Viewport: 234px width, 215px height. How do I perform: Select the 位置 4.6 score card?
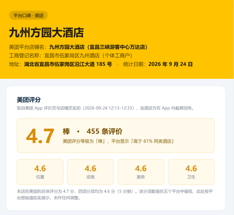pos(40,172)
